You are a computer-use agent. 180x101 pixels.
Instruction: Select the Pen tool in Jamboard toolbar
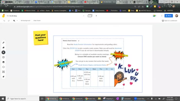(x=3, y=43)
